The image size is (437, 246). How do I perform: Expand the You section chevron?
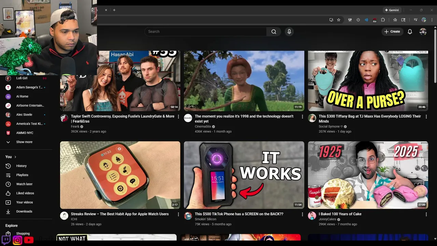tap(15, 157)
